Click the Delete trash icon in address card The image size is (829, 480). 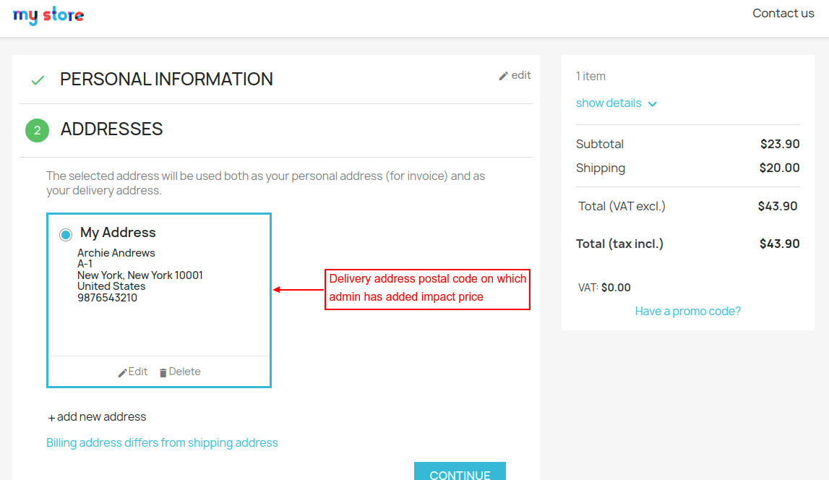[163, 372]
